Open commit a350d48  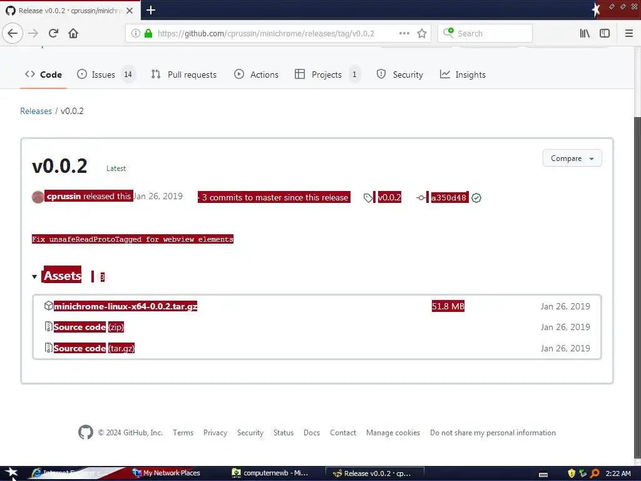coord(449,197)
